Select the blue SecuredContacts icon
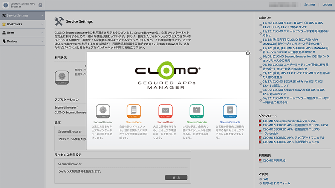 (x=230, y=111)
